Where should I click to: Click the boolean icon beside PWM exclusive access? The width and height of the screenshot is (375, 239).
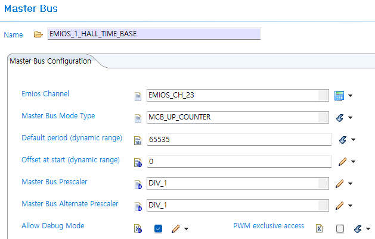click(320, 228)
